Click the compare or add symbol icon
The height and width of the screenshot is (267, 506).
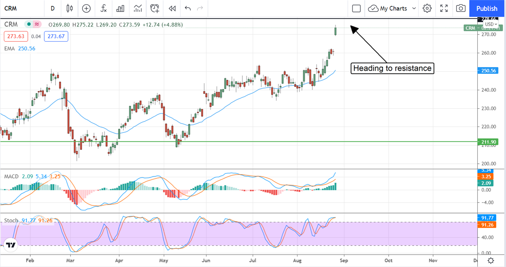(x=86, y=8)
